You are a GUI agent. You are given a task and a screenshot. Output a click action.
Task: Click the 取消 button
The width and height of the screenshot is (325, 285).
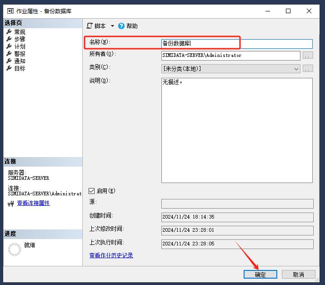pyautogui.click(x=299, y=275)
